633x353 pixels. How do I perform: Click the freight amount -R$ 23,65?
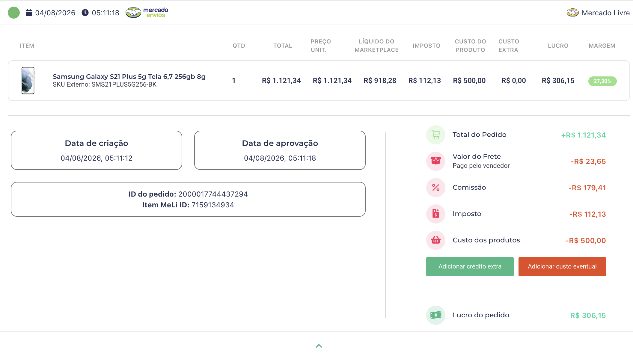click(x=588, y=162)
